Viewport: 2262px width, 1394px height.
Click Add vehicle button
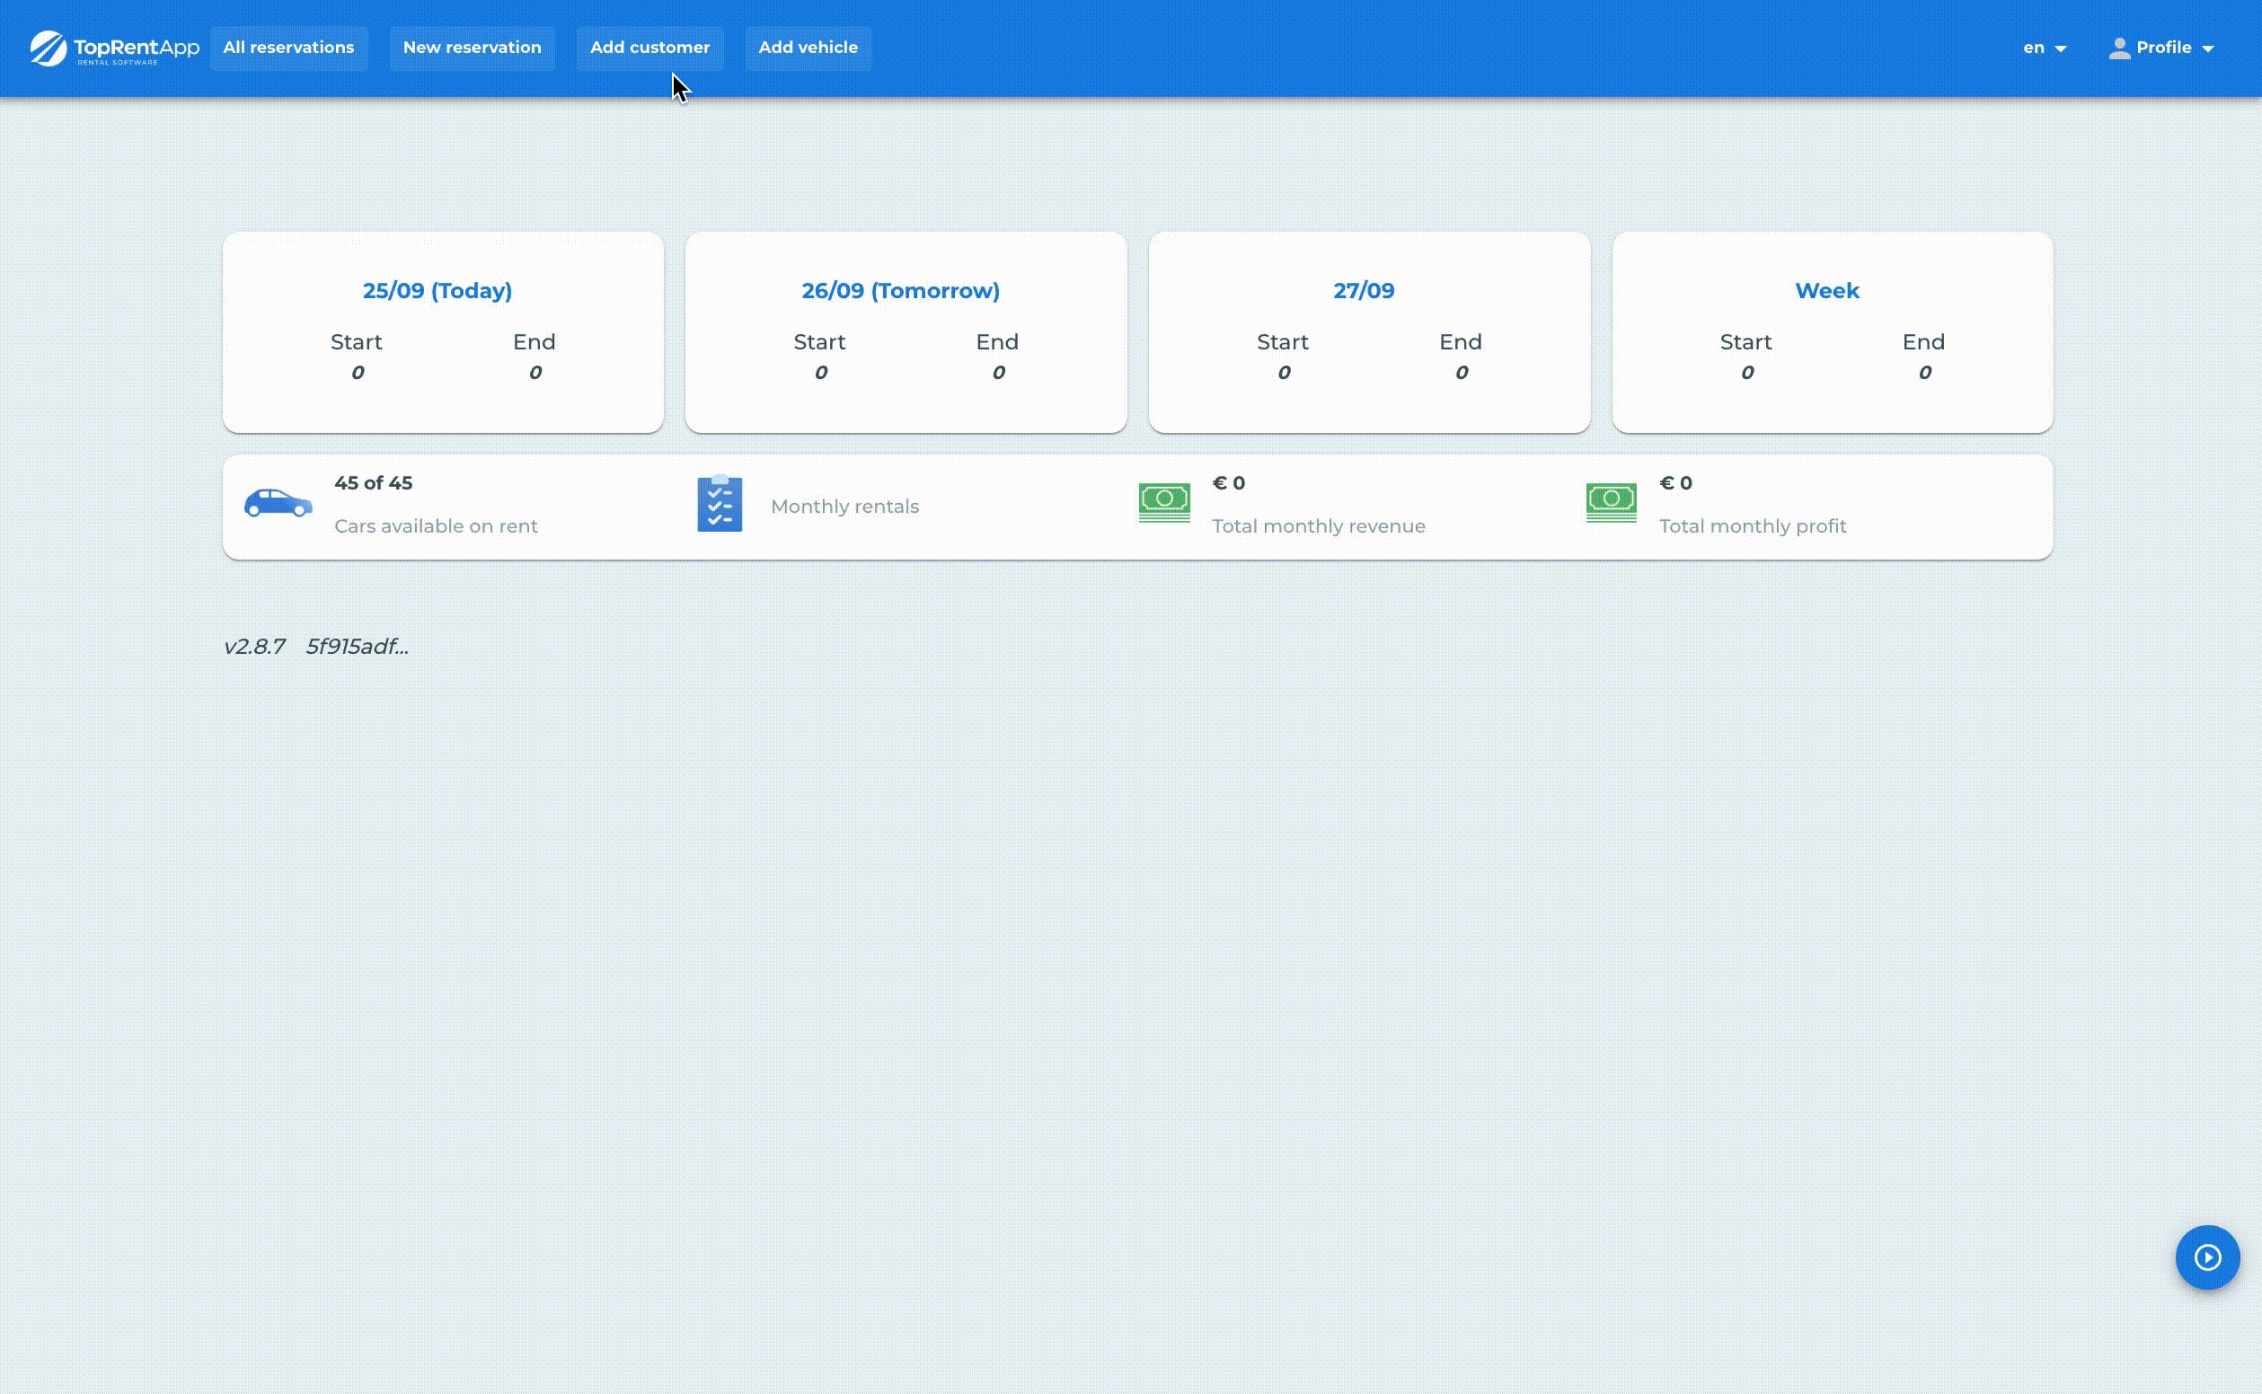tap(808, 48)
